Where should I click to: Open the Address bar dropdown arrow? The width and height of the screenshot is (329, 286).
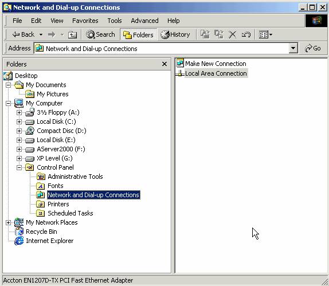(x=293, y=49)
